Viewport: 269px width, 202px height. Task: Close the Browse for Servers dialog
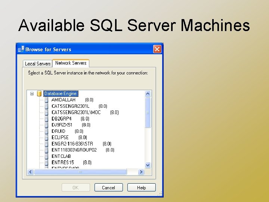(x=157, y=49)
